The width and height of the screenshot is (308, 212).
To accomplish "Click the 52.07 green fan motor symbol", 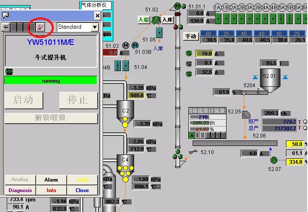I will tap(274, 160).
